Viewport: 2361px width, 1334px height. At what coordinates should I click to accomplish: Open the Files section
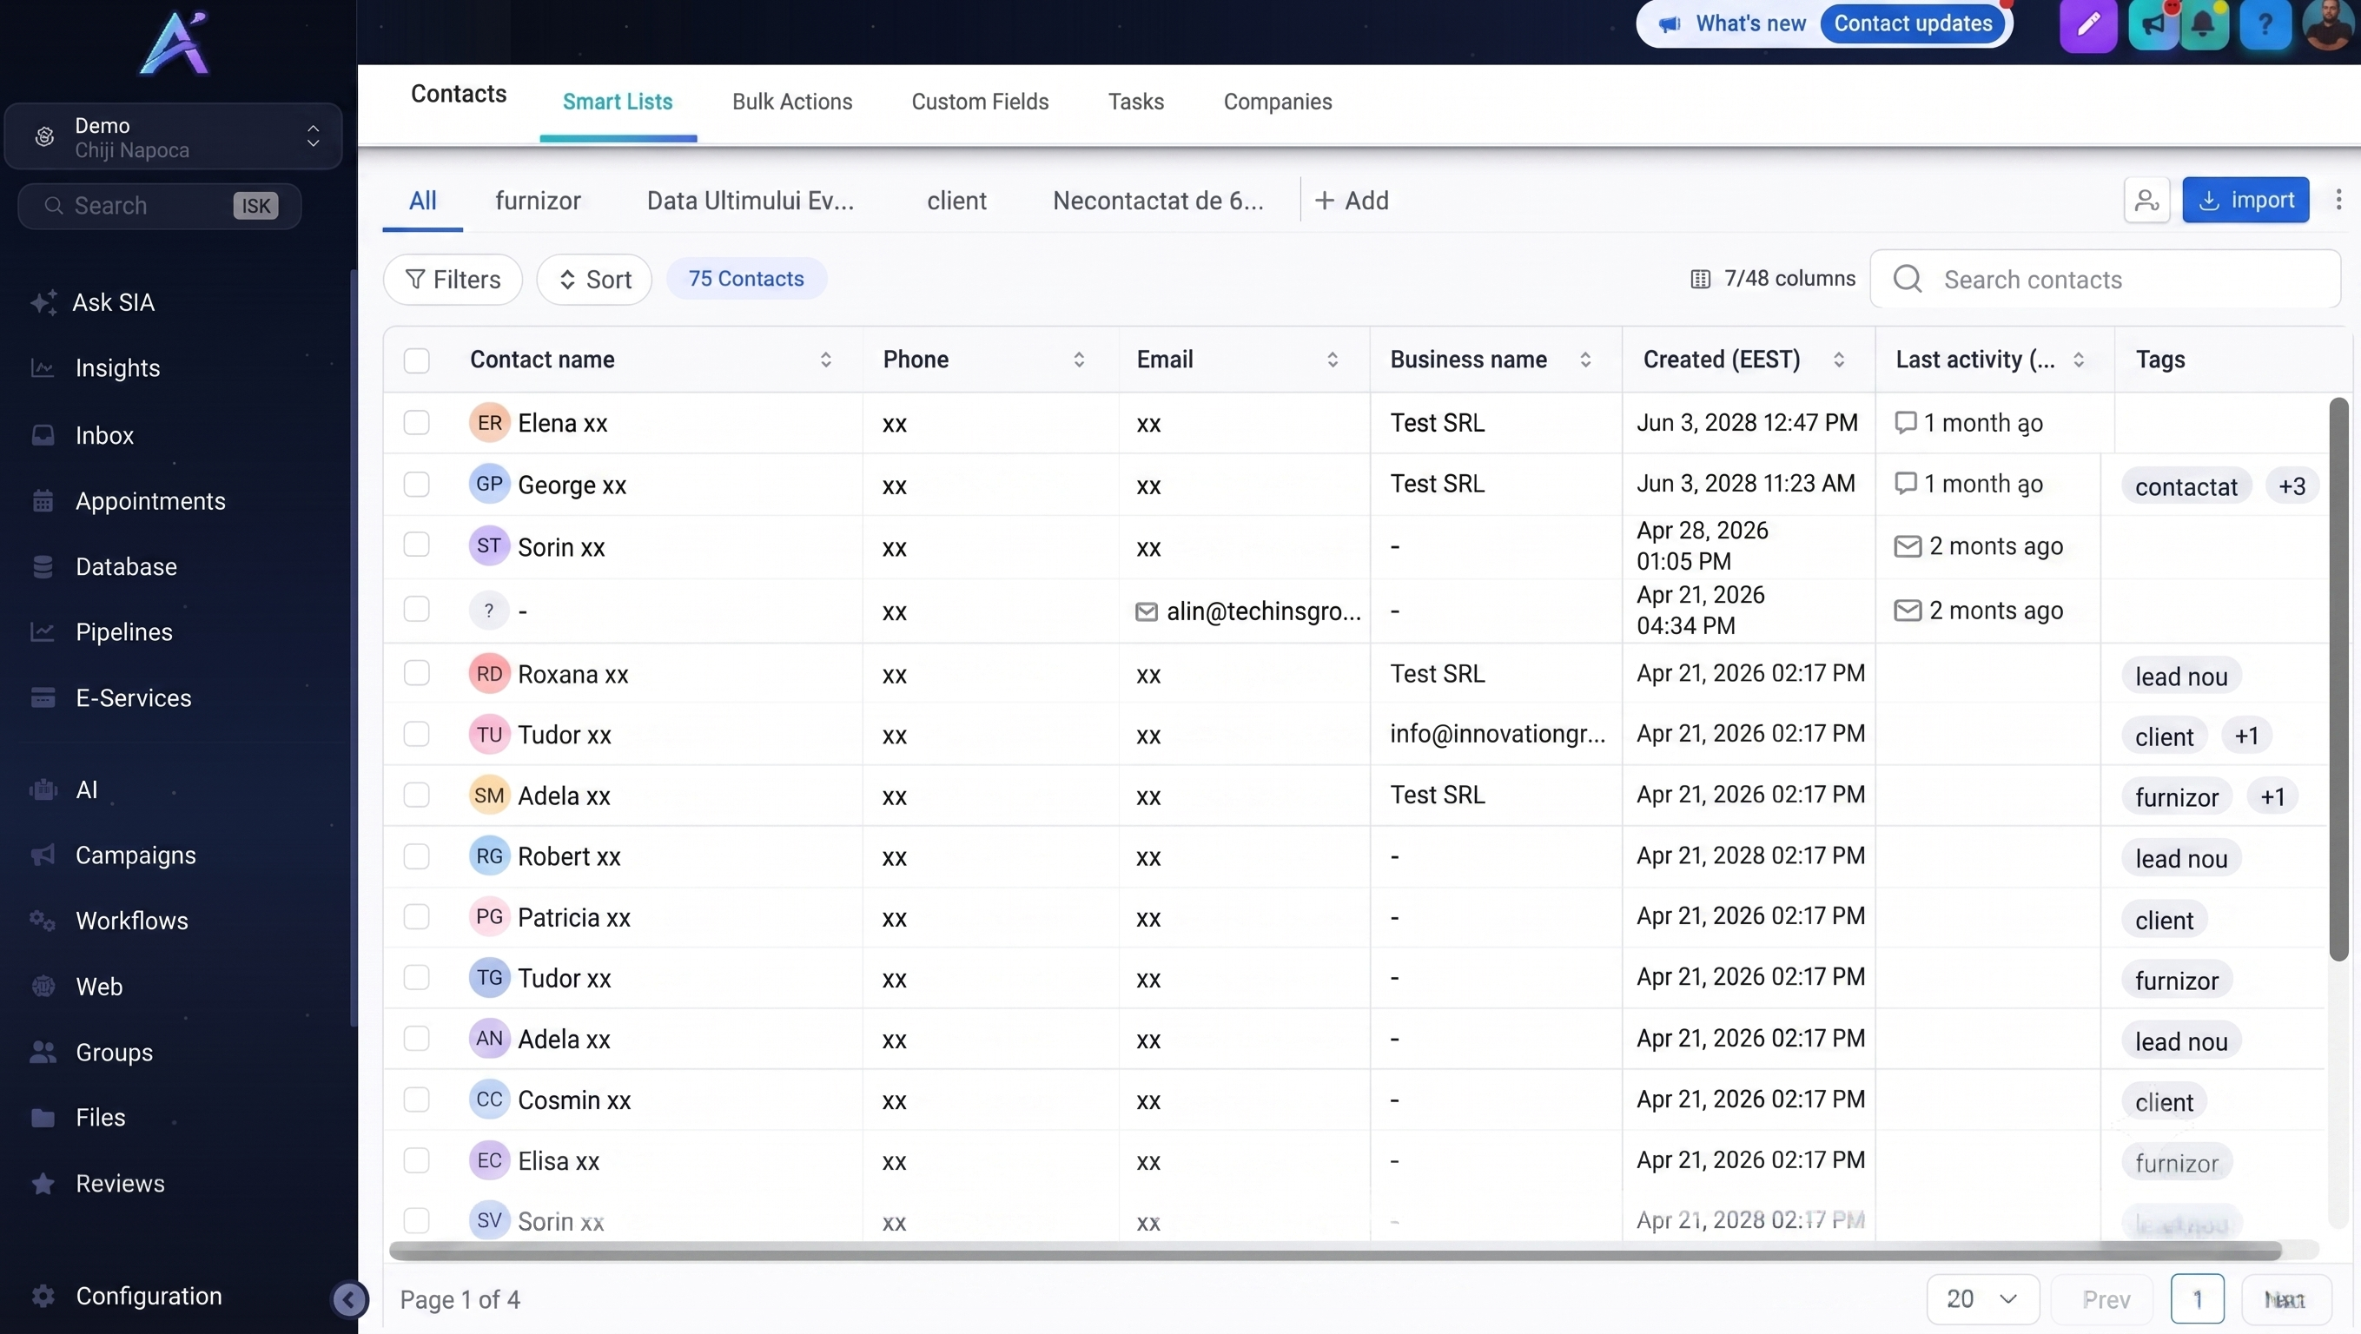click(78, 1118)
